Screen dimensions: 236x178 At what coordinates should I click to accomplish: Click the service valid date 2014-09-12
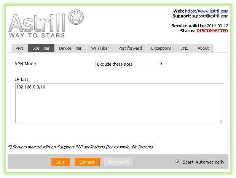(217, 26)
